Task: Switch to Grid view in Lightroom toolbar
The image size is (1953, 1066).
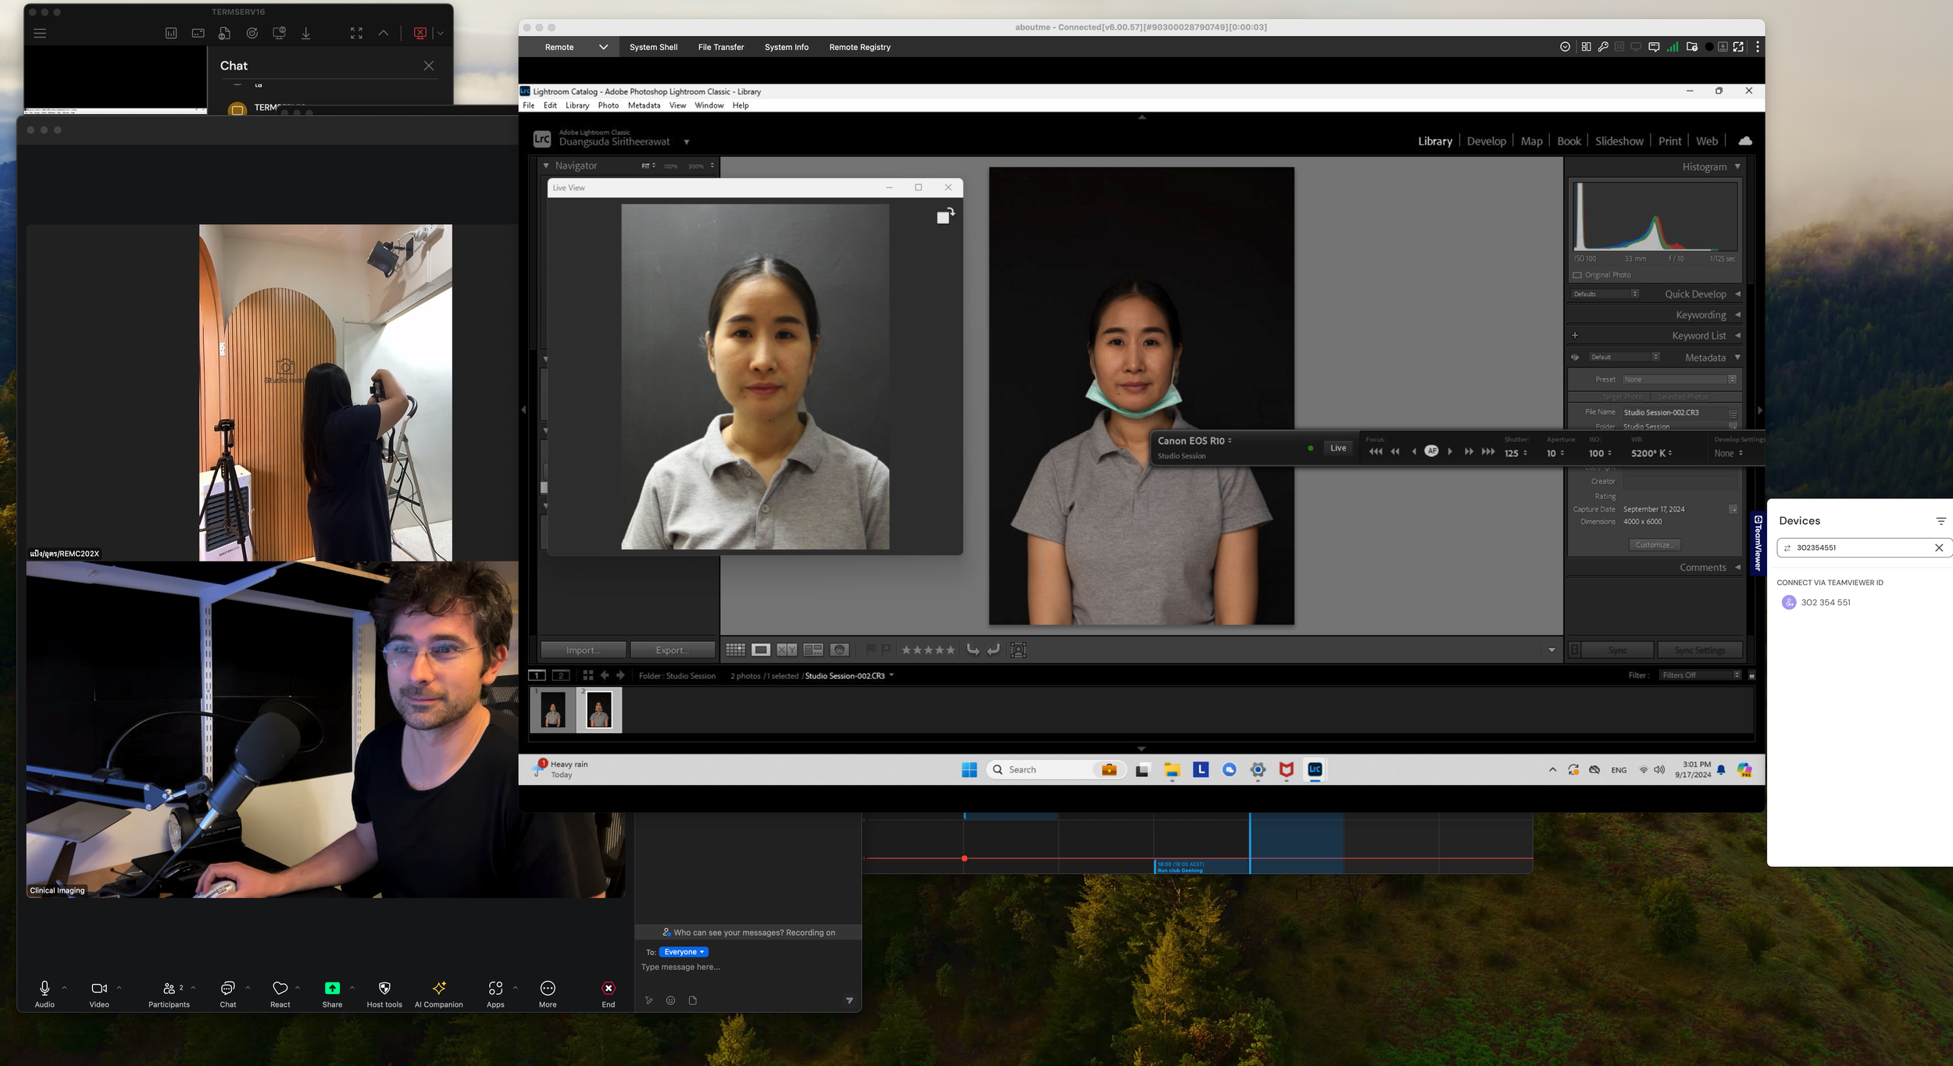Action: 735,650
